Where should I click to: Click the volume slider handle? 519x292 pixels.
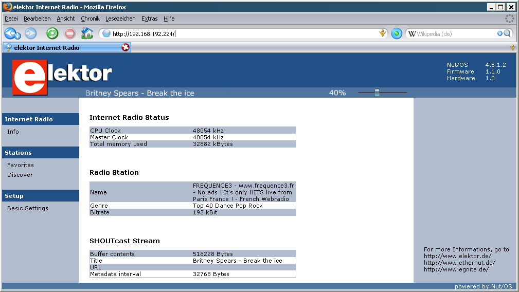tap(377, 93)
